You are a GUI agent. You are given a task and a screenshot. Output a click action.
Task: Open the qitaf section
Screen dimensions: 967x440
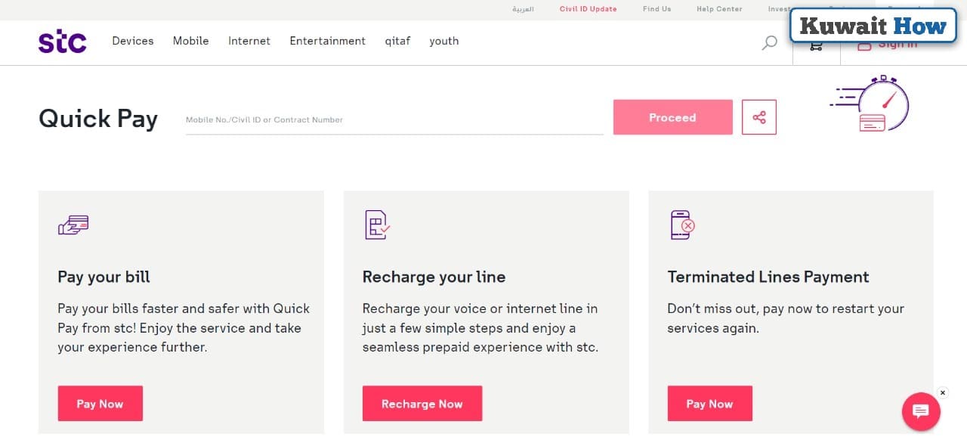click(397, 41)
